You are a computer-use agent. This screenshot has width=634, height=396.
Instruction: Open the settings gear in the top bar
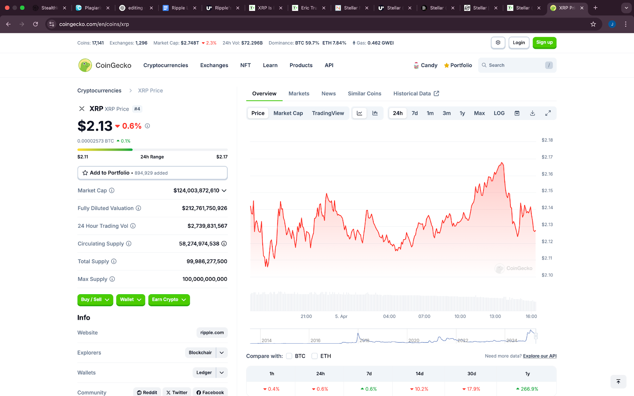(x=498, y=43)
